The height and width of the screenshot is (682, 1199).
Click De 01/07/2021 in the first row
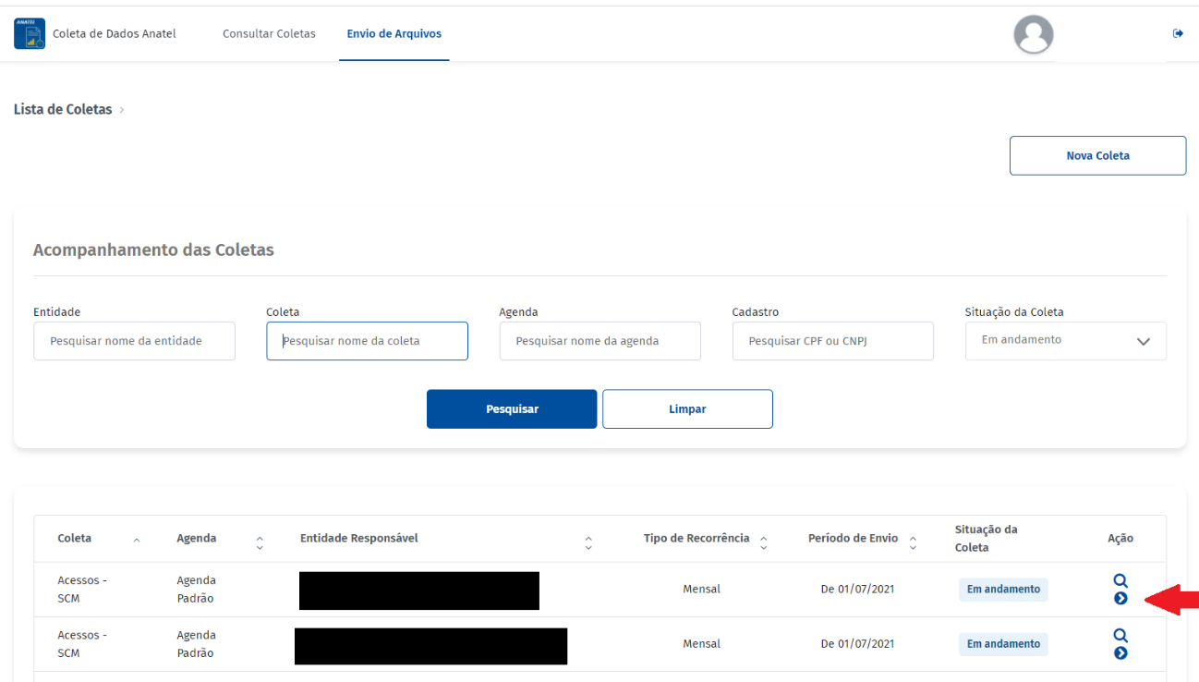point(858,589)
